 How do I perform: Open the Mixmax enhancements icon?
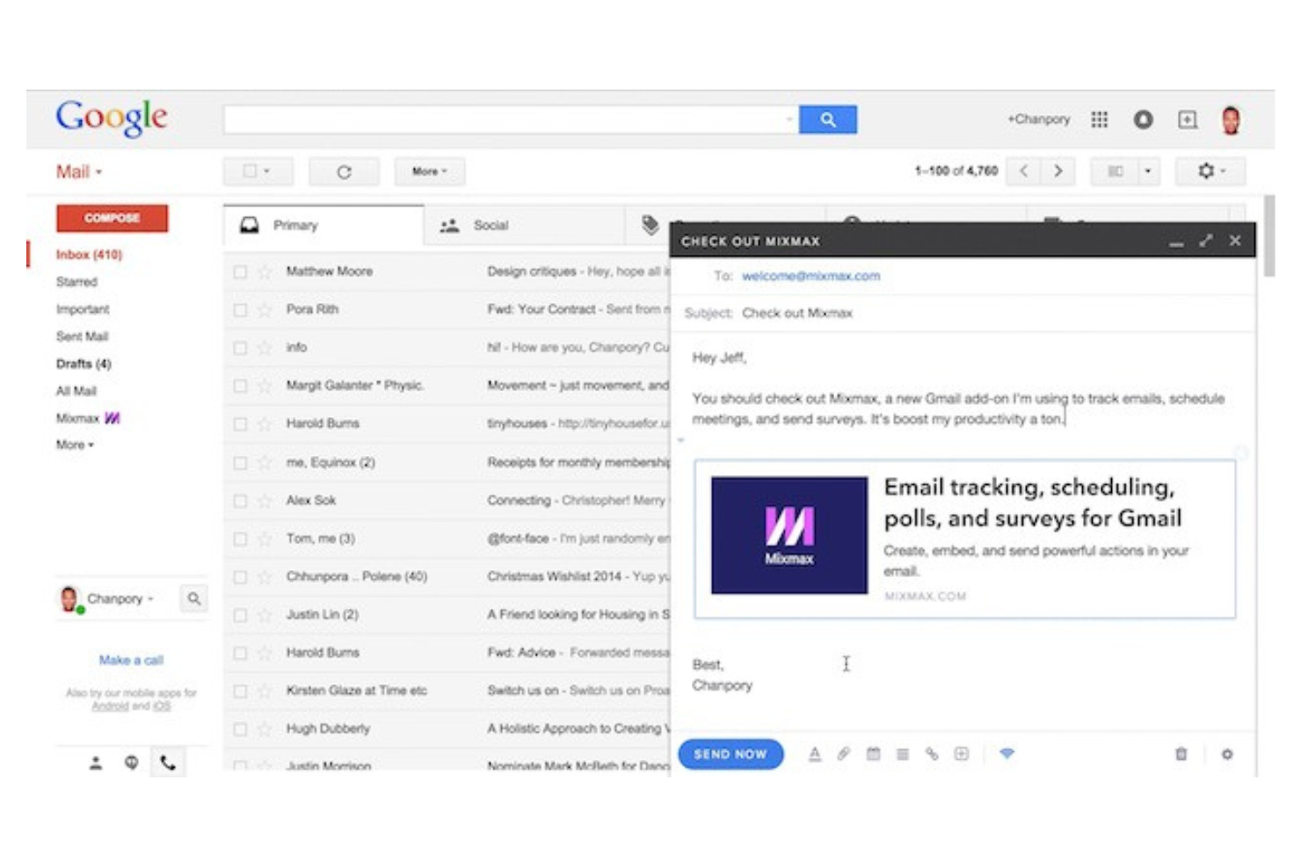coord(1007,754)
